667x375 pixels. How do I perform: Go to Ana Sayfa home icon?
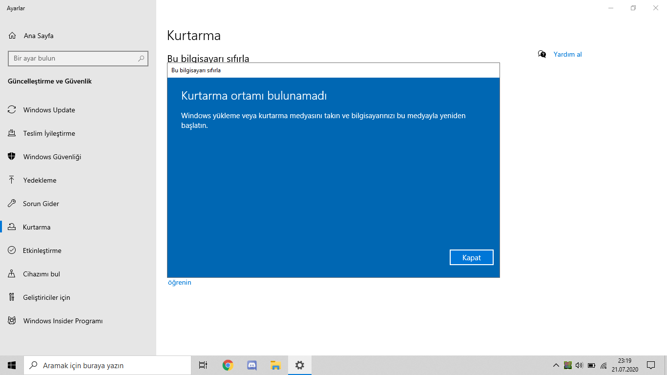12,36
